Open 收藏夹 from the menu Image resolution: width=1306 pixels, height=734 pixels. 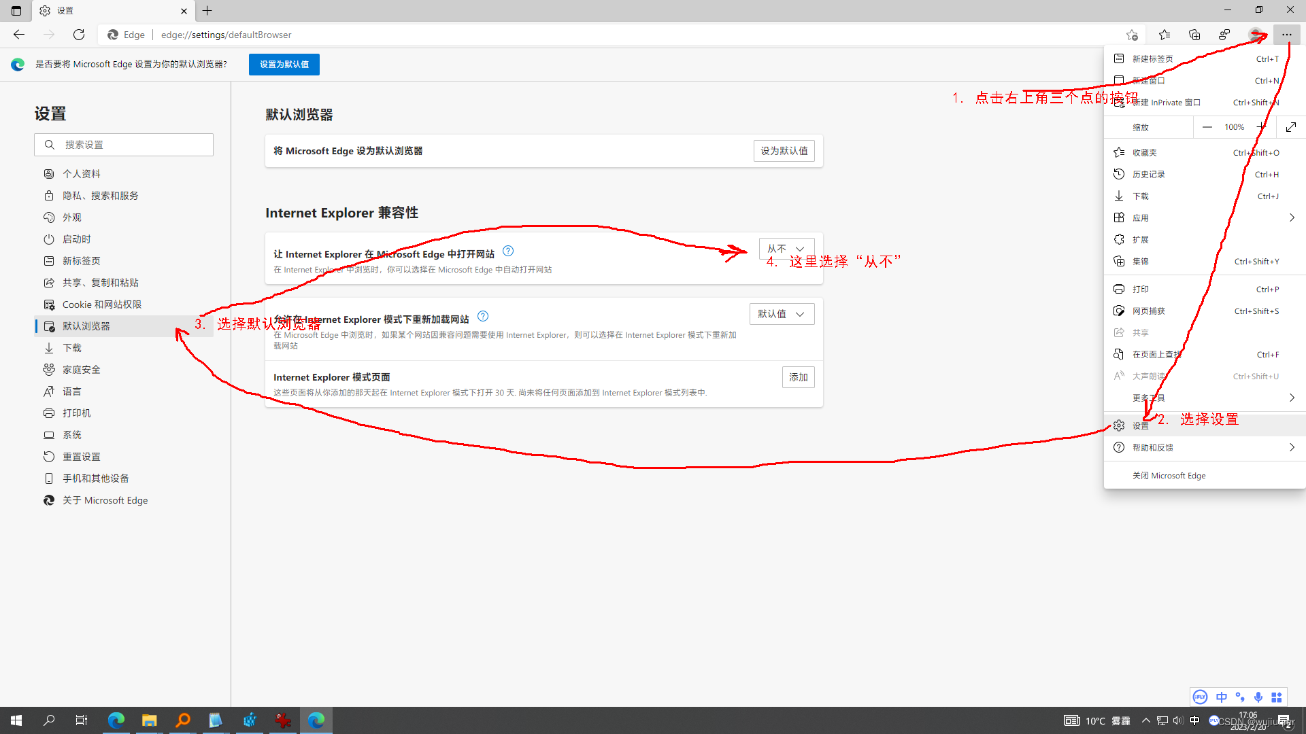point(1205,153)
